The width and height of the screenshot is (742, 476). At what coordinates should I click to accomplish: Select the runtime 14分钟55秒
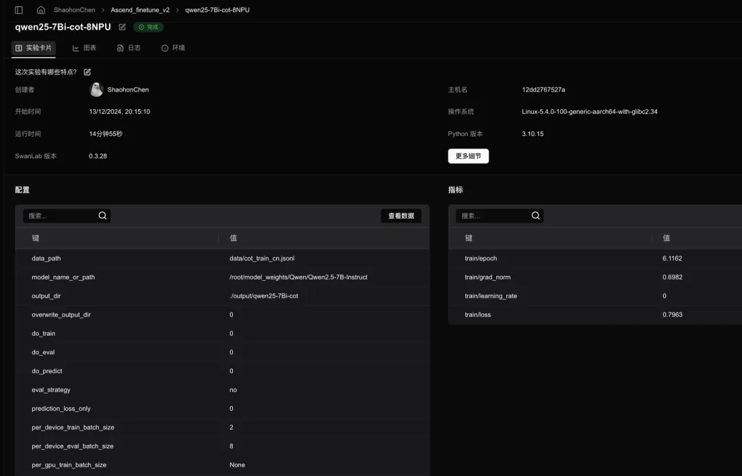coord(106,134)
